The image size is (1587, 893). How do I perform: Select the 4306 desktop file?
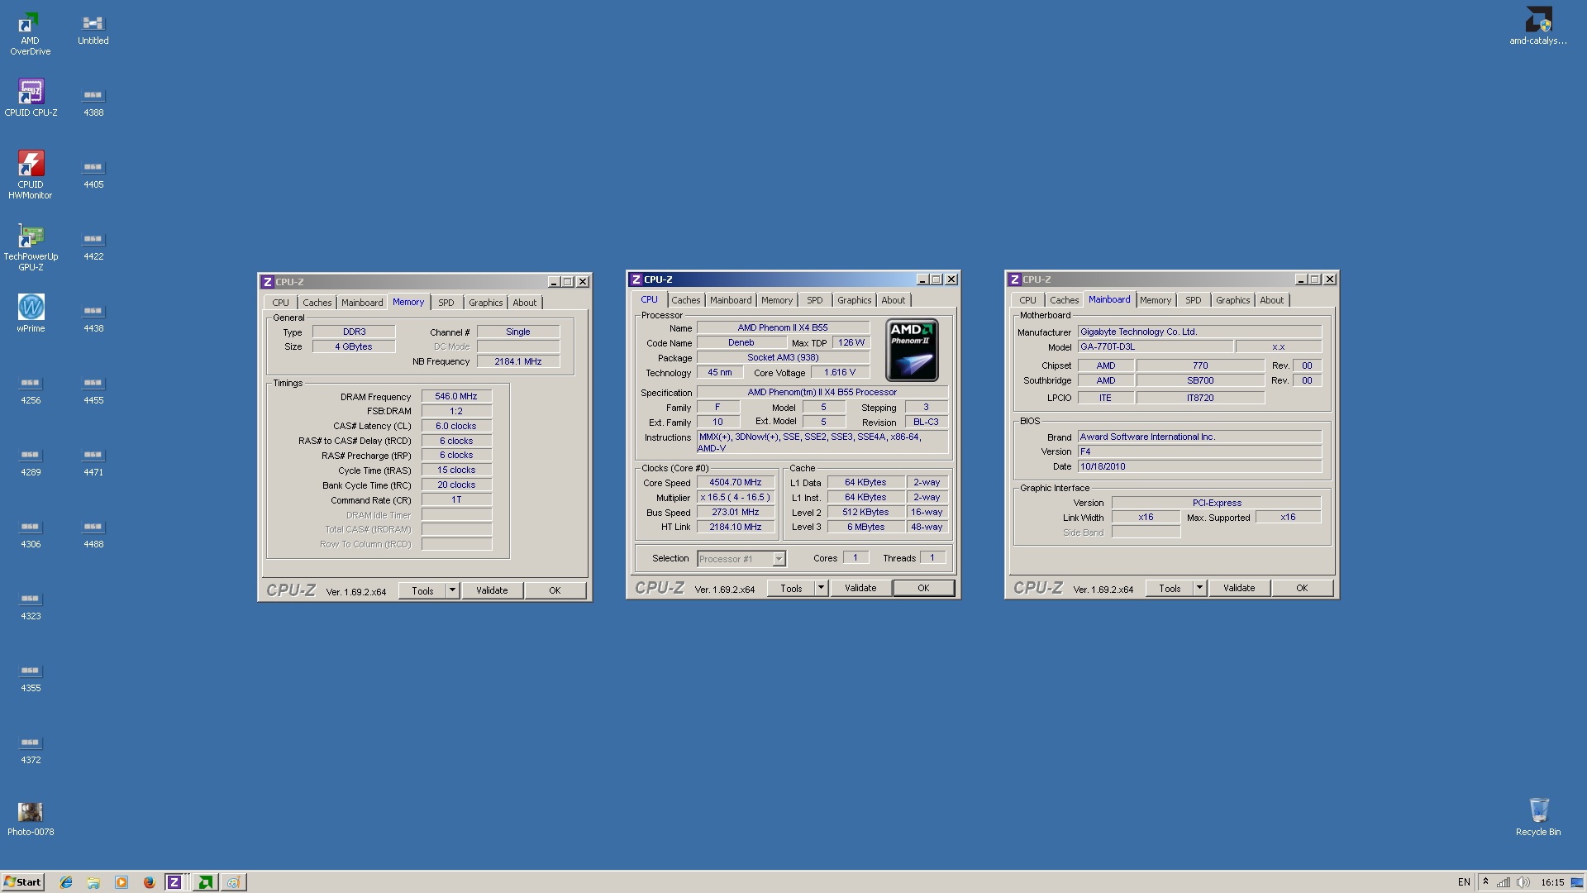click(x=31, y=532)
